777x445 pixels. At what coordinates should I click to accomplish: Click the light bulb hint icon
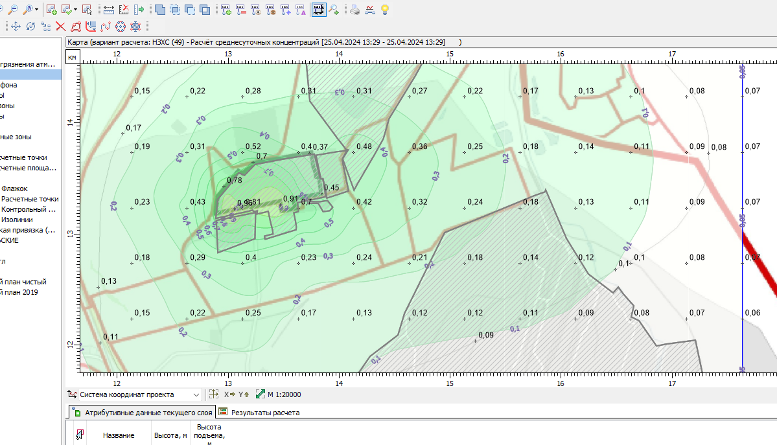coord(385,10)
